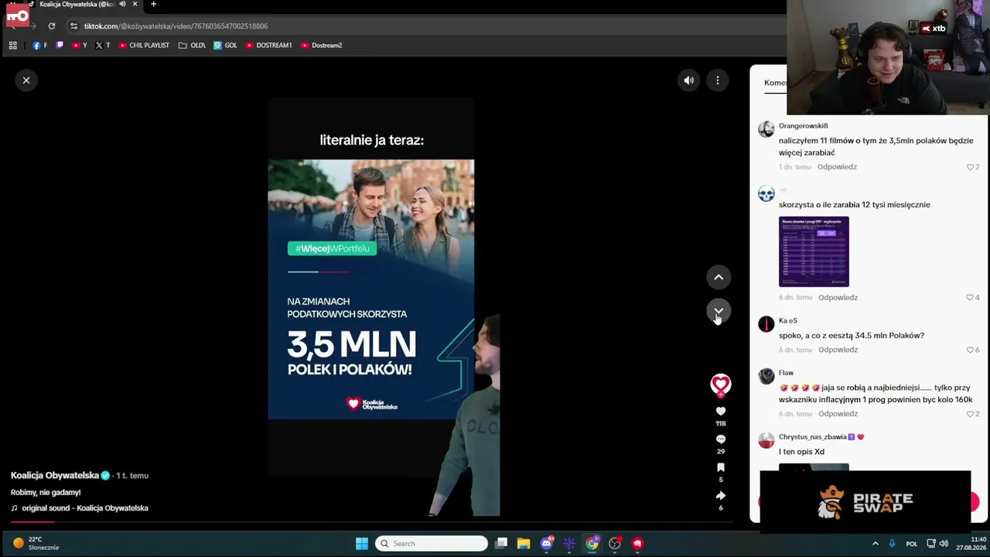Image resolution: width=990 pixels, height=557 pixels.
Task: Open Discord from the taskbar
Action: (547, 544)
